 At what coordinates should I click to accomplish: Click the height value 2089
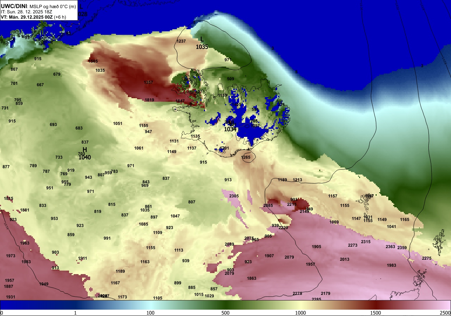(x=229, y=244)
